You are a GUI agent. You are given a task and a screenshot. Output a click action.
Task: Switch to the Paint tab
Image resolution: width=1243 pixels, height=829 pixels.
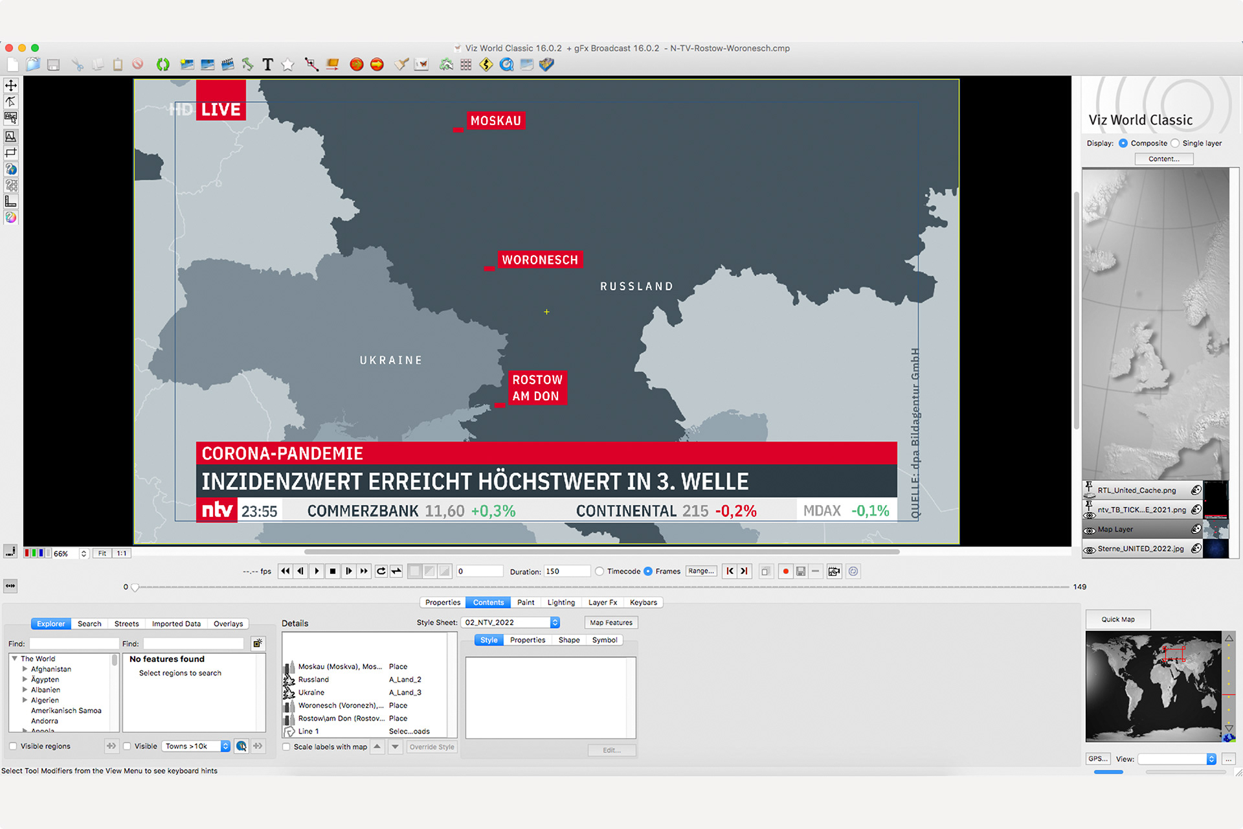[526, 602]
